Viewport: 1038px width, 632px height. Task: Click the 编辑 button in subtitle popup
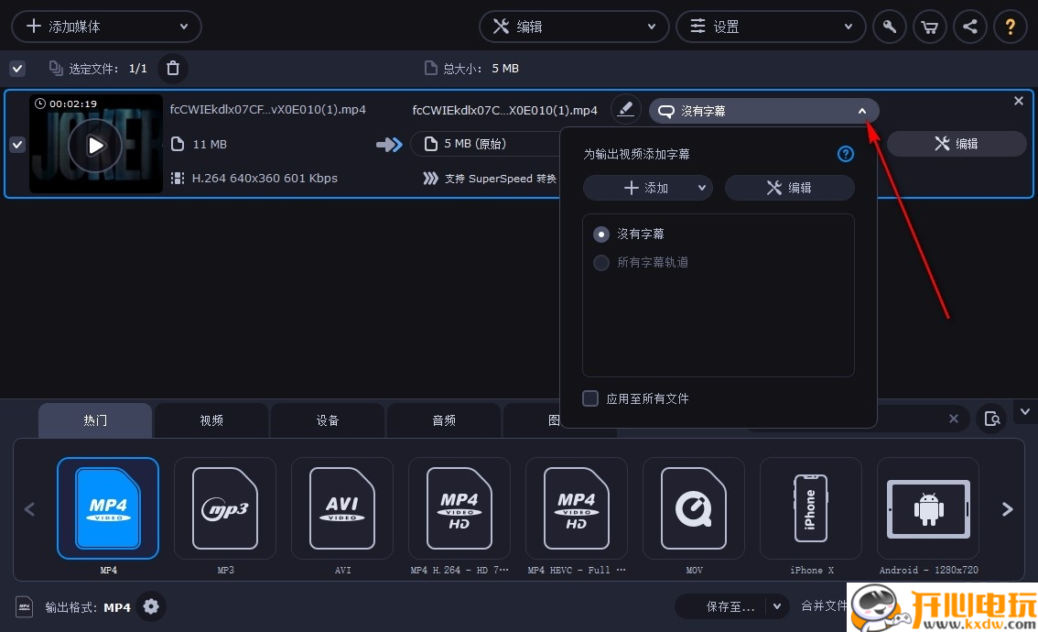(789, 188)
